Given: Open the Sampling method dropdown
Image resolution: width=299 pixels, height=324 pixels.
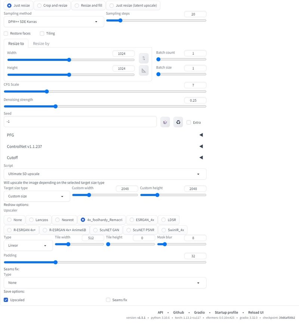Looking at the screenshot, I should [54, 22].
